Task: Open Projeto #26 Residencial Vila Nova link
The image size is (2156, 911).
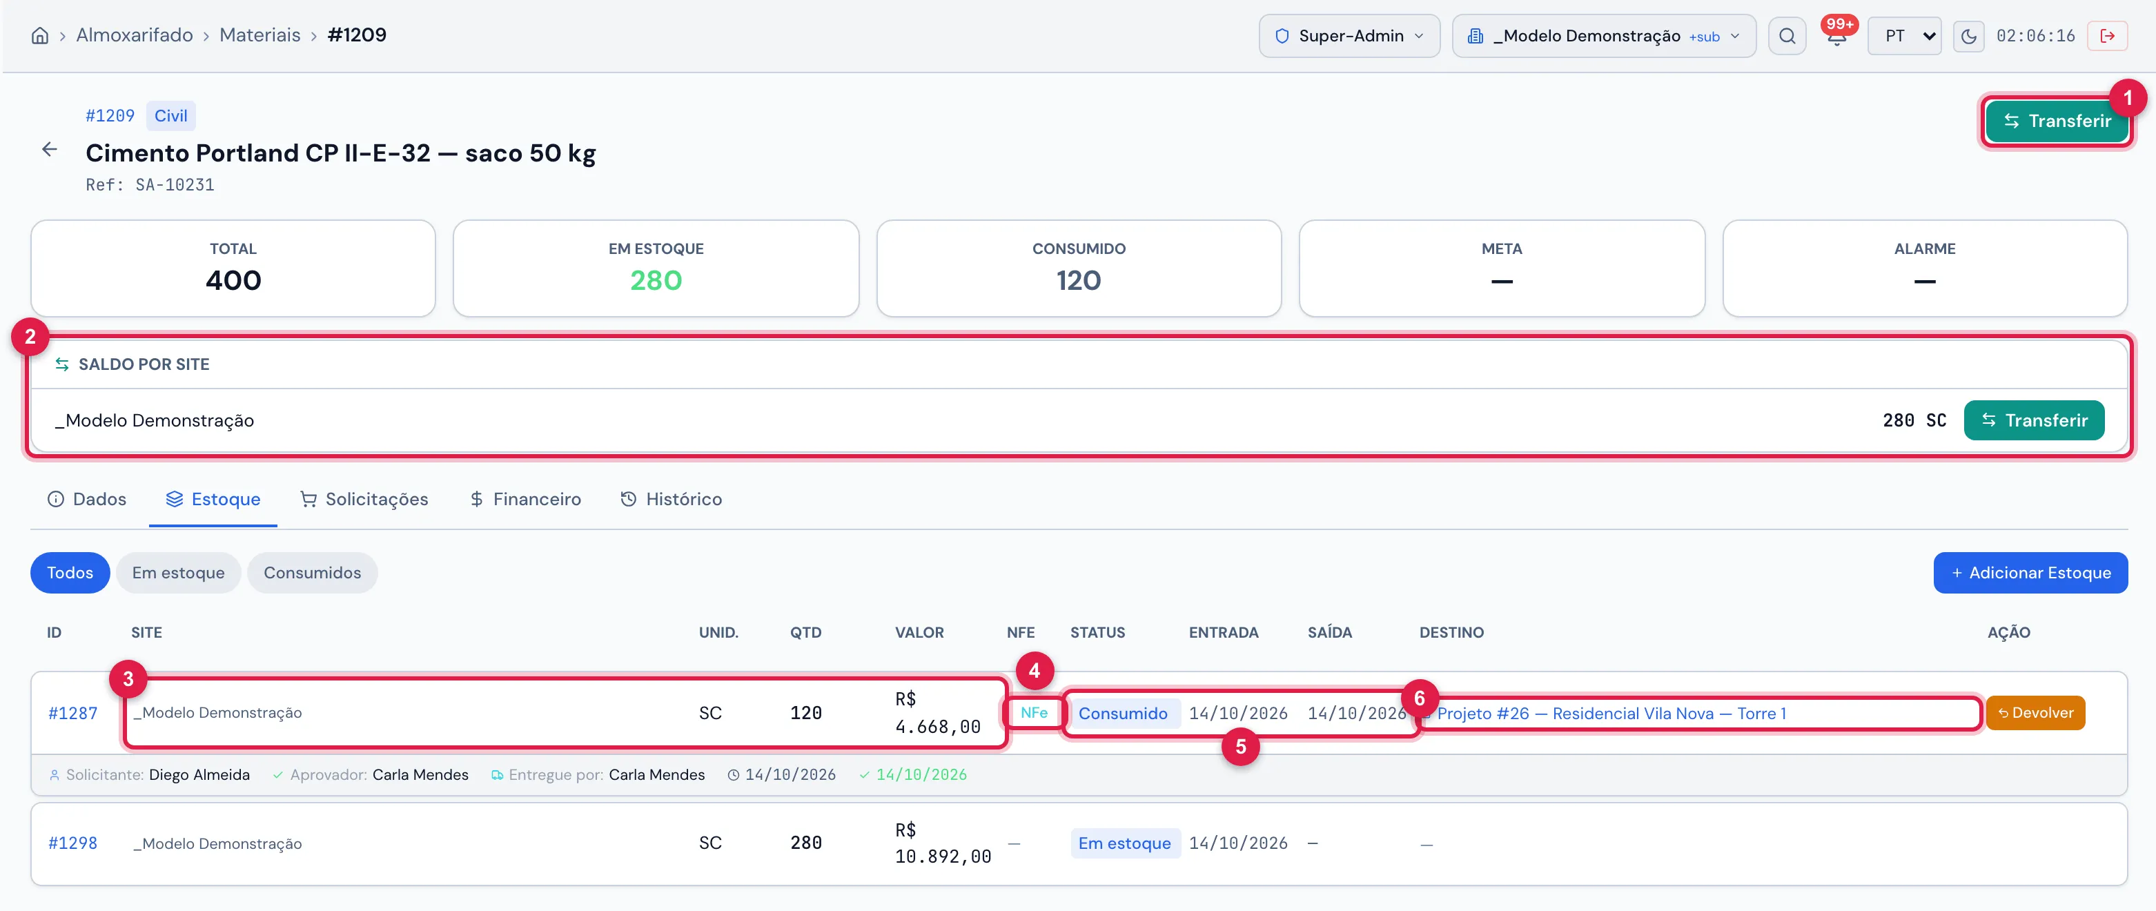Action: (1611, 714)
